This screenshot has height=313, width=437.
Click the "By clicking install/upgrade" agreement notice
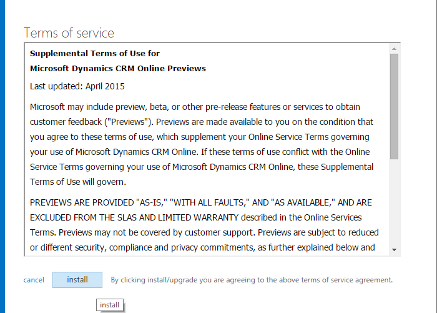click(x=252, y=280)
